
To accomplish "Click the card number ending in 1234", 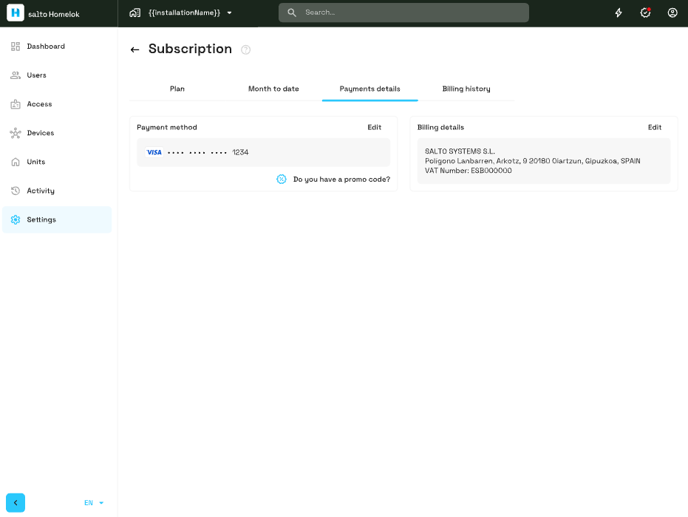I will tap(208, 152).
